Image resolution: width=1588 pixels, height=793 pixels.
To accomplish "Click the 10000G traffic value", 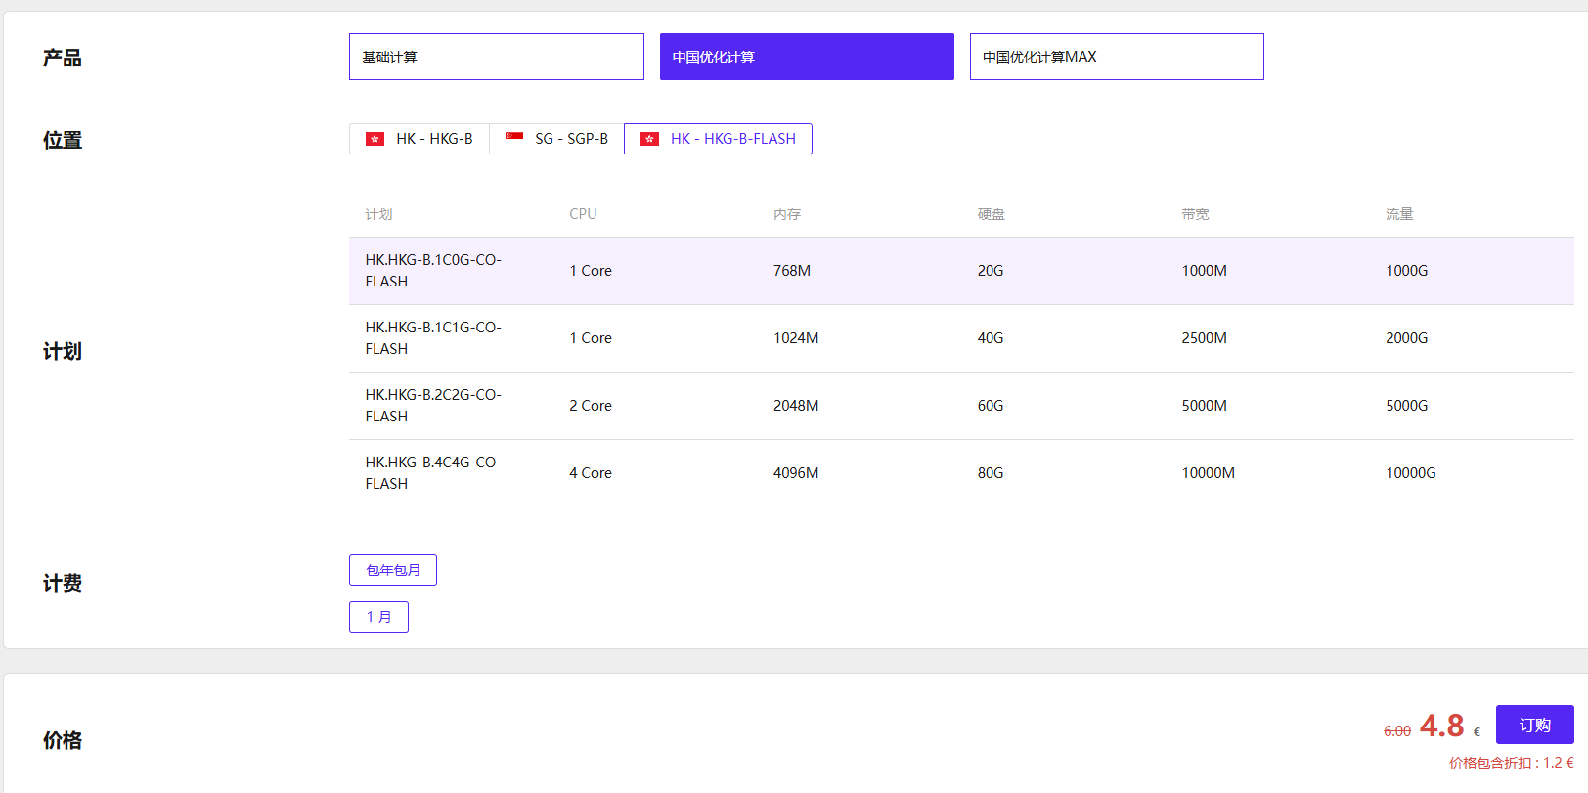I will 1411,473.
